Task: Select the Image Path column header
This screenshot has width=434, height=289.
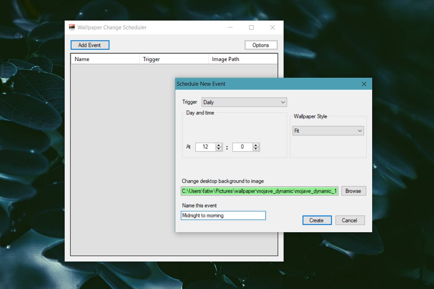Action: coord(243,59)
